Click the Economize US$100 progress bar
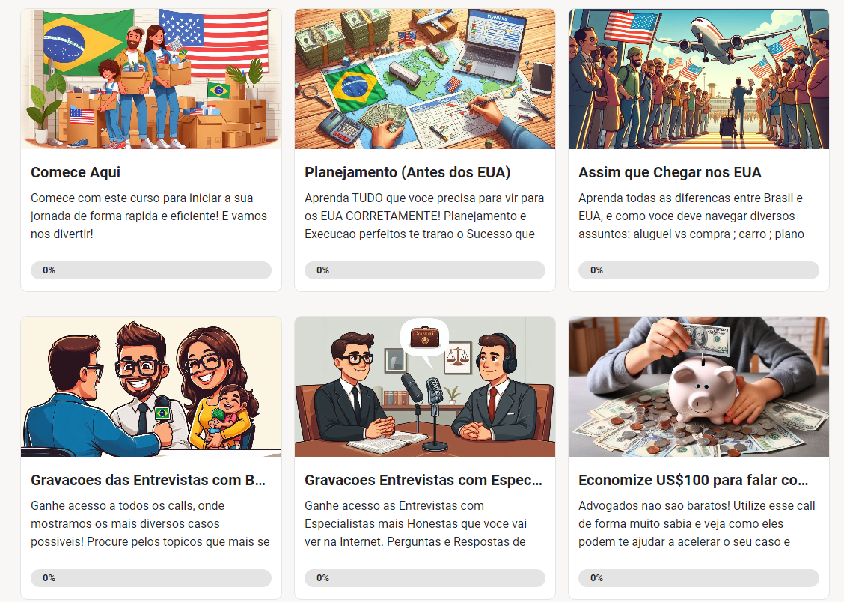 click(x=699, y=578)
